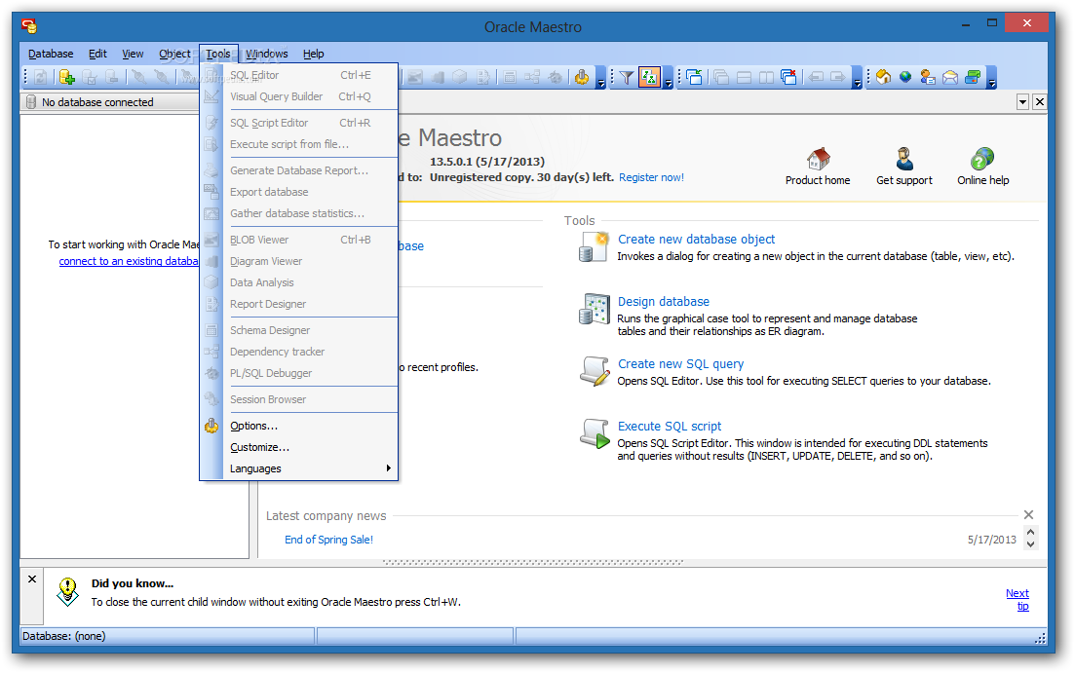Choose Customize... in Tools menu

pos(299,447)
